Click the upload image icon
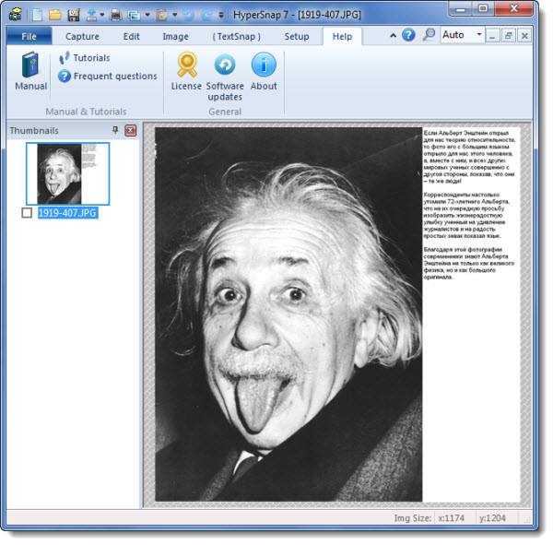 click(91, 15)
